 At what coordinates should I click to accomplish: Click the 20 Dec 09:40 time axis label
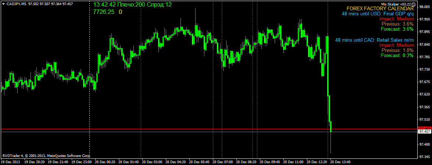pyautogui.click(x=270, y=162)
